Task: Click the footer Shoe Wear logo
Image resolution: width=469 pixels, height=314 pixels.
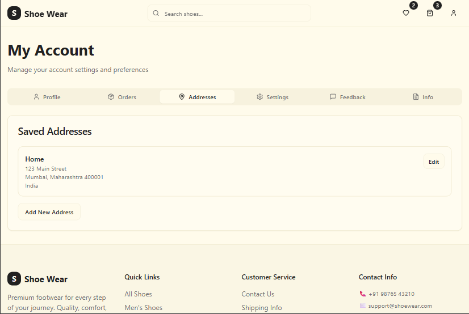Action: [x=37, y=279]
